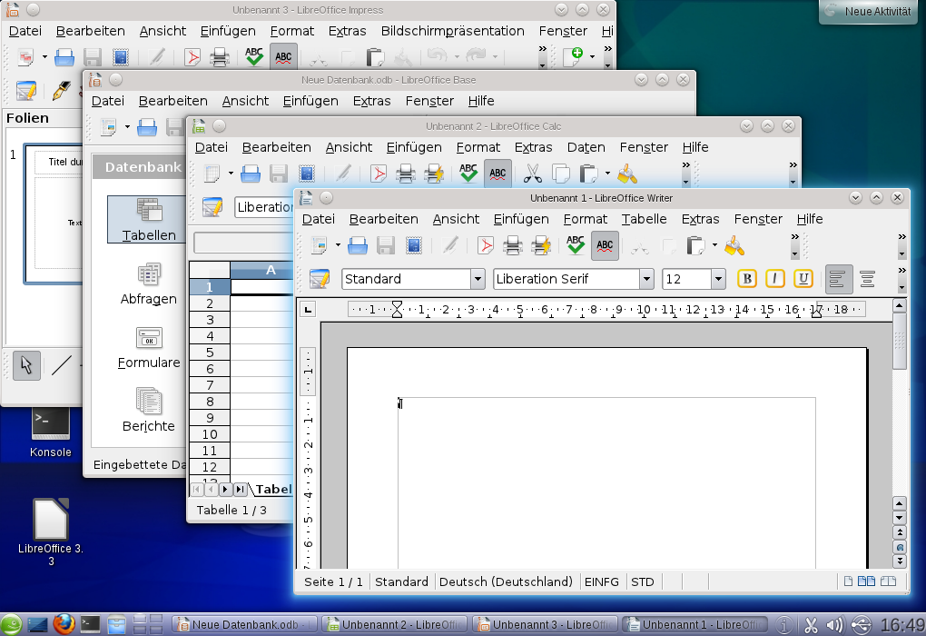The image size is (926, 636).
Task: Run spelling and grammar check in Writer
Action: click(576, 246)
